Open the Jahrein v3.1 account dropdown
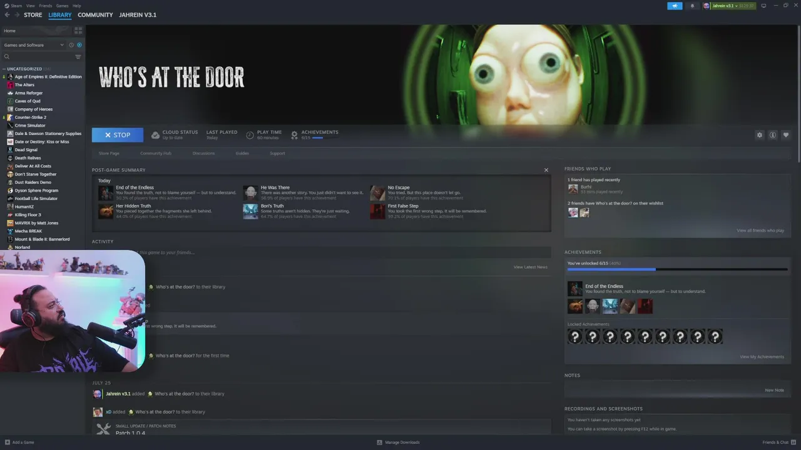The width and height of the screenshot is (801, 450). (728, 6)
